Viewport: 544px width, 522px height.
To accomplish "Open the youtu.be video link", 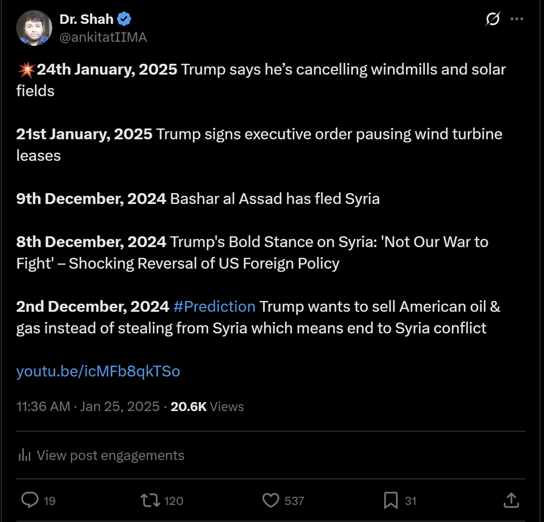I will pos(98,371).
